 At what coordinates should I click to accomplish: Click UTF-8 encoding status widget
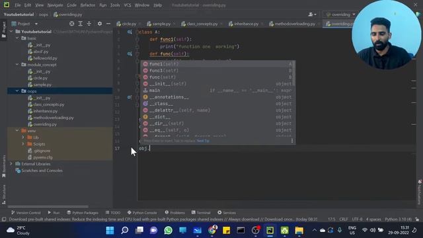click(x=357, y=219)
